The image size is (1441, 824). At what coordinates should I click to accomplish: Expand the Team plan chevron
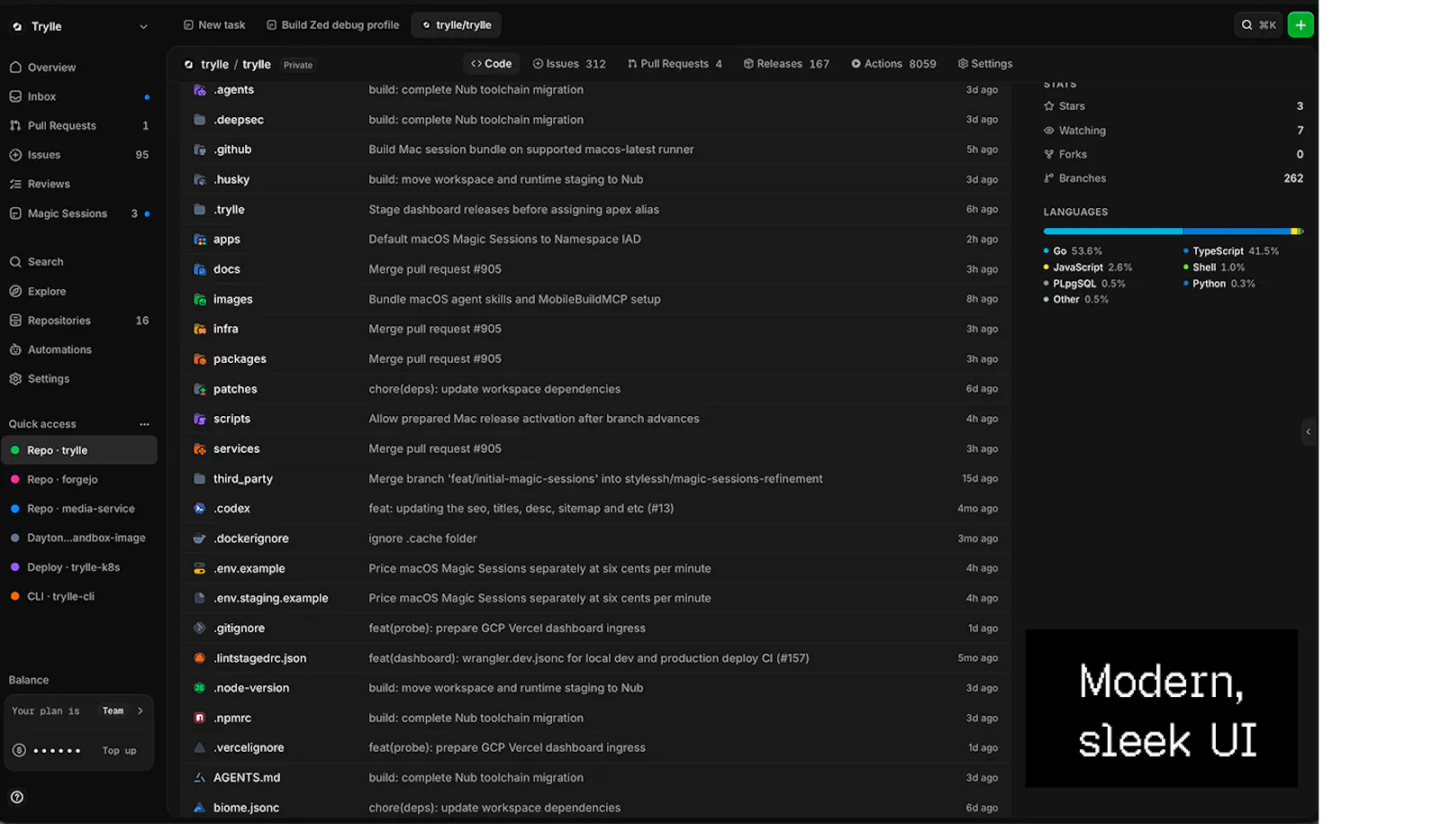click(140, 711)
